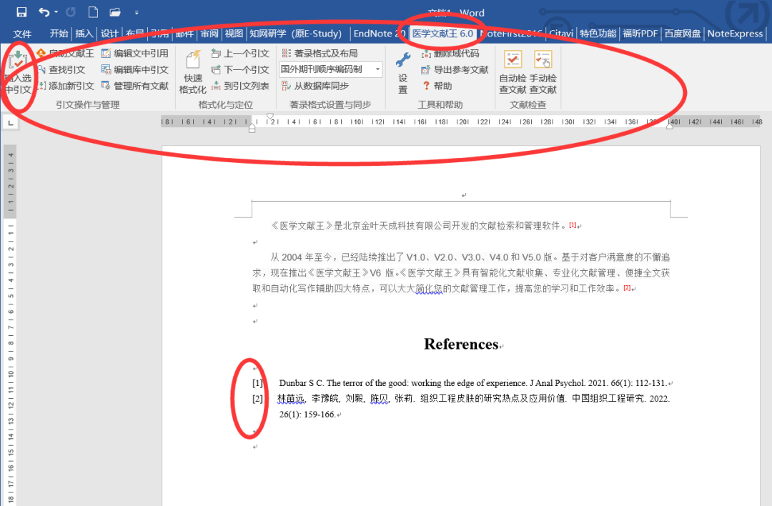The image size is (772, 506).
Task: Jump to 上一个引文
Action: pos(240,53)
